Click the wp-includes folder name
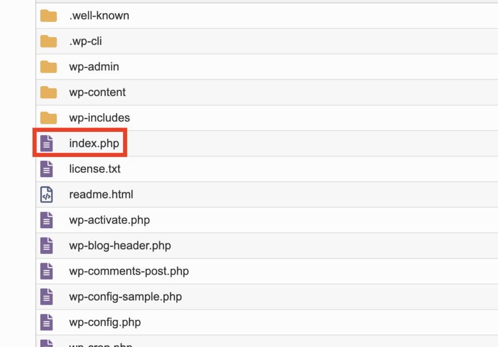The image size is (498, 347). 99,118
